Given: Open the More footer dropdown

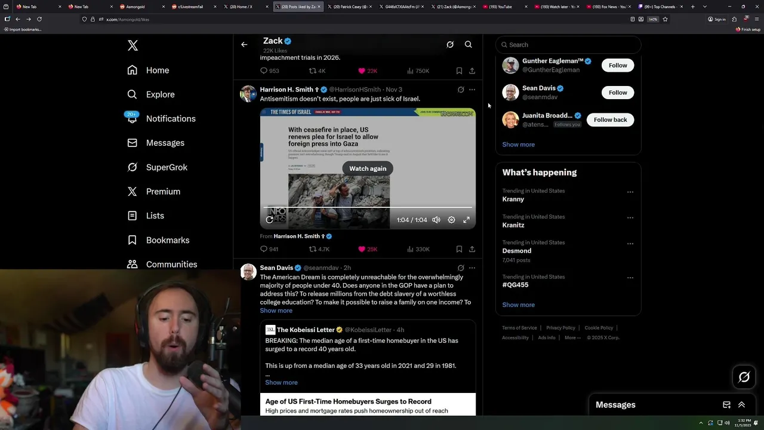Looking at the screenshot, I should 572,337.
